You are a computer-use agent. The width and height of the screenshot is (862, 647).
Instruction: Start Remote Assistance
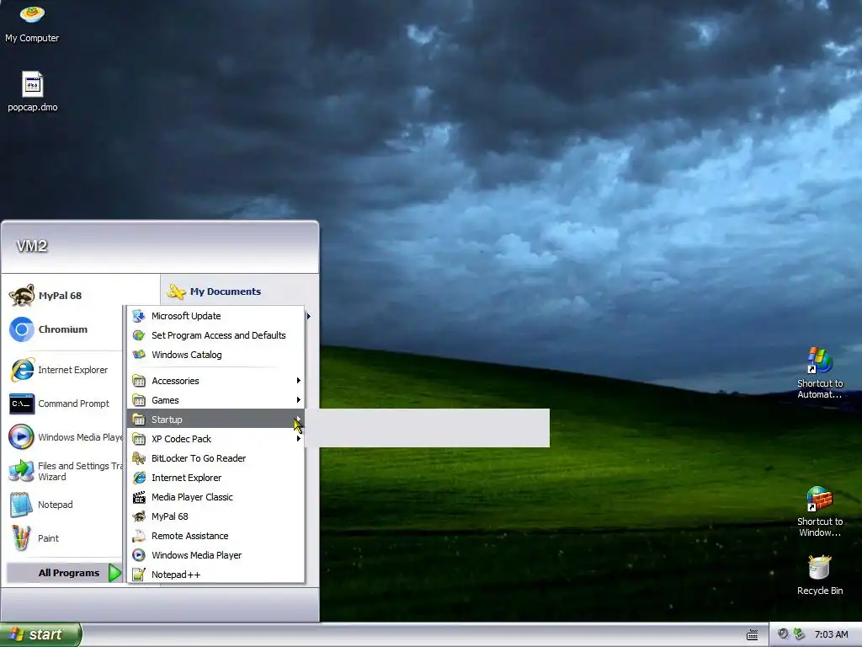[215, 535]
